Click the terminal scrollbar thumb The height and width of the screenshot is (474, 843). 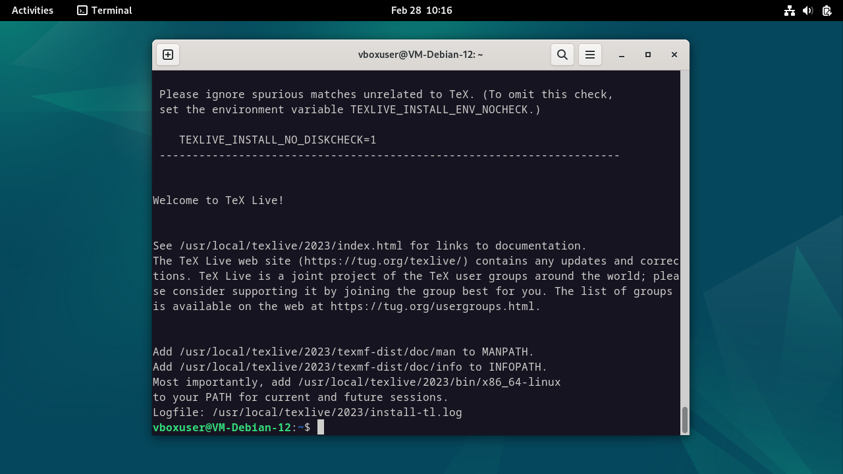pyautogui.click(x=685, y=420)
